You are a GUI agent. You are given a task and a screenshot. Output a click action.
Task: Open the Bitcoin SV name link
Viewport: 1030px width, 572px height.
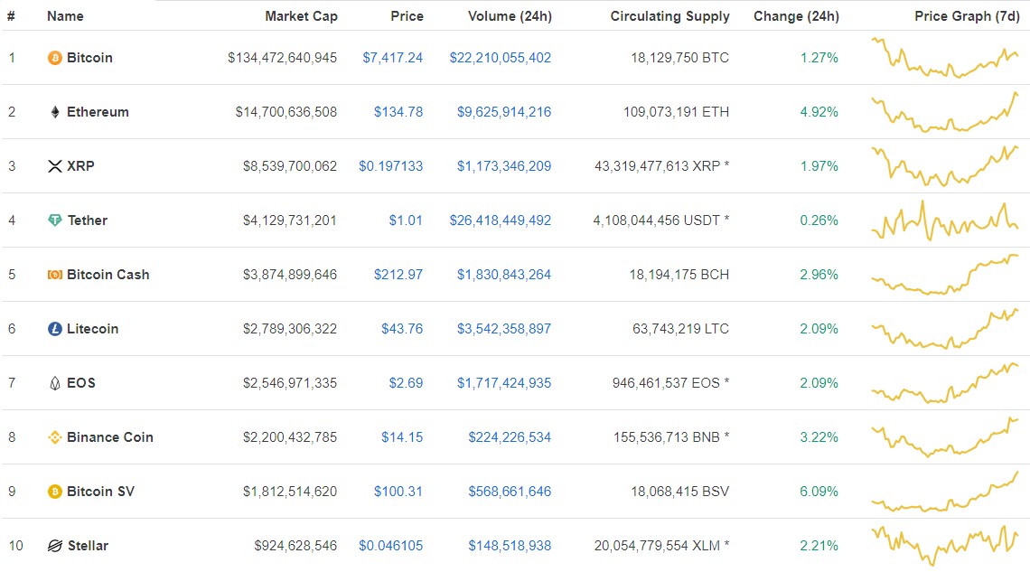(x=100, y=492)
